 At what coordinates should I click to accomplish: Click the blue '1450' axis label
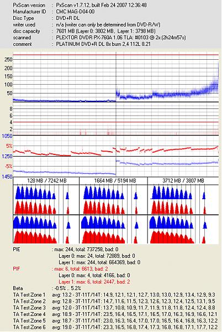click(7, 177)
